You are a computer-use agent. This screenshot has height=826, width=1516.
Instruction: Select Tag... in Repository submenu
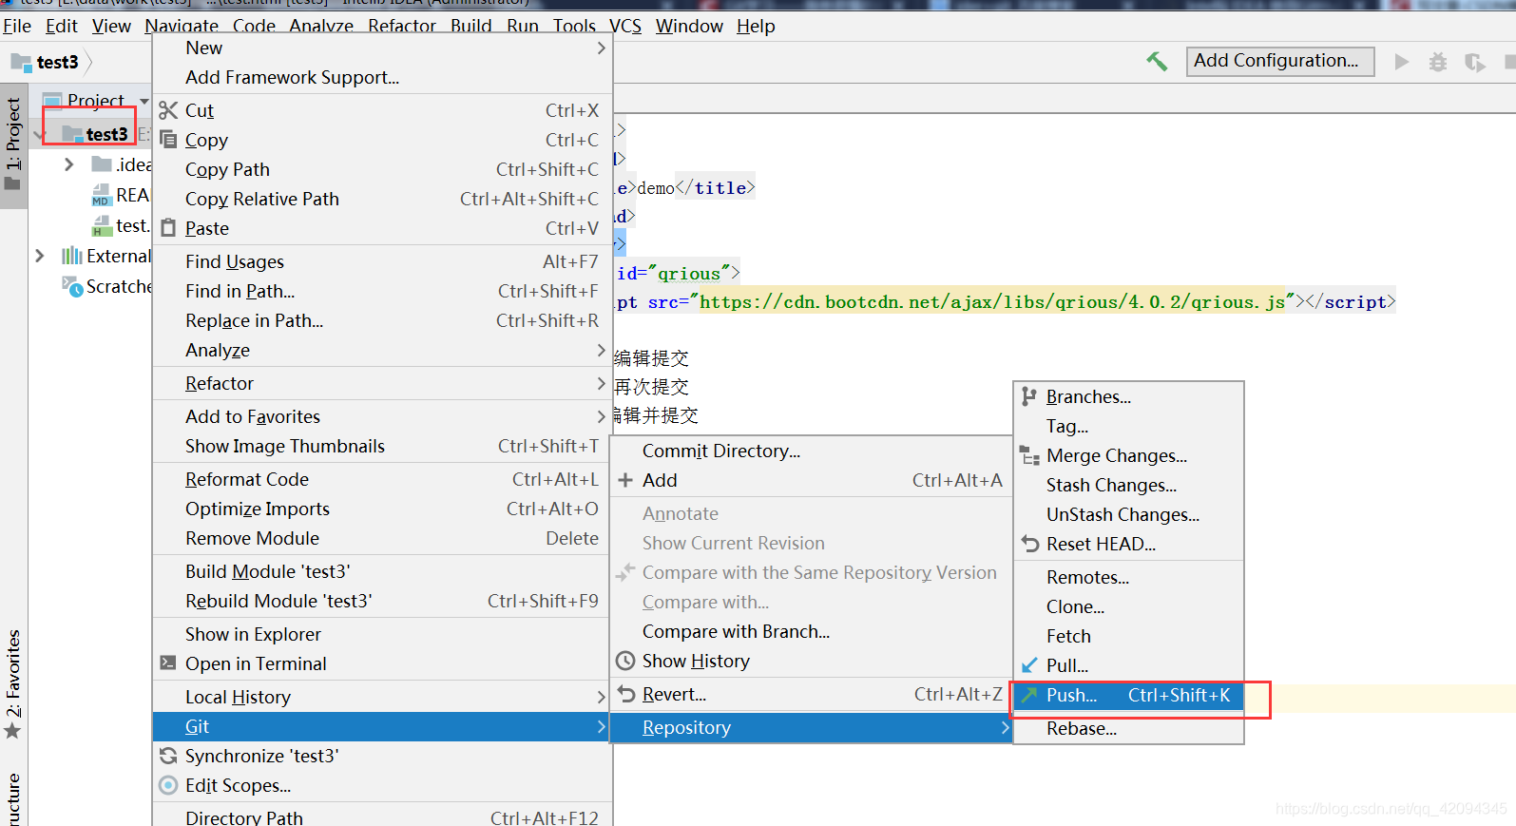pyautogui.click(x=1129, y=426)
